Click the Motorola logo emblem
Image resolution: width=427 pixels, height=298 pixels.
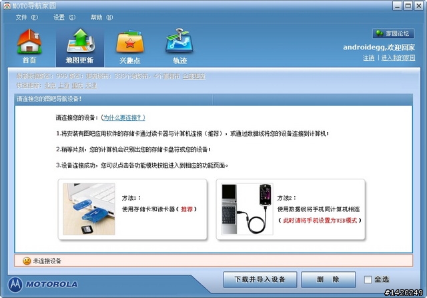(15, 285)
